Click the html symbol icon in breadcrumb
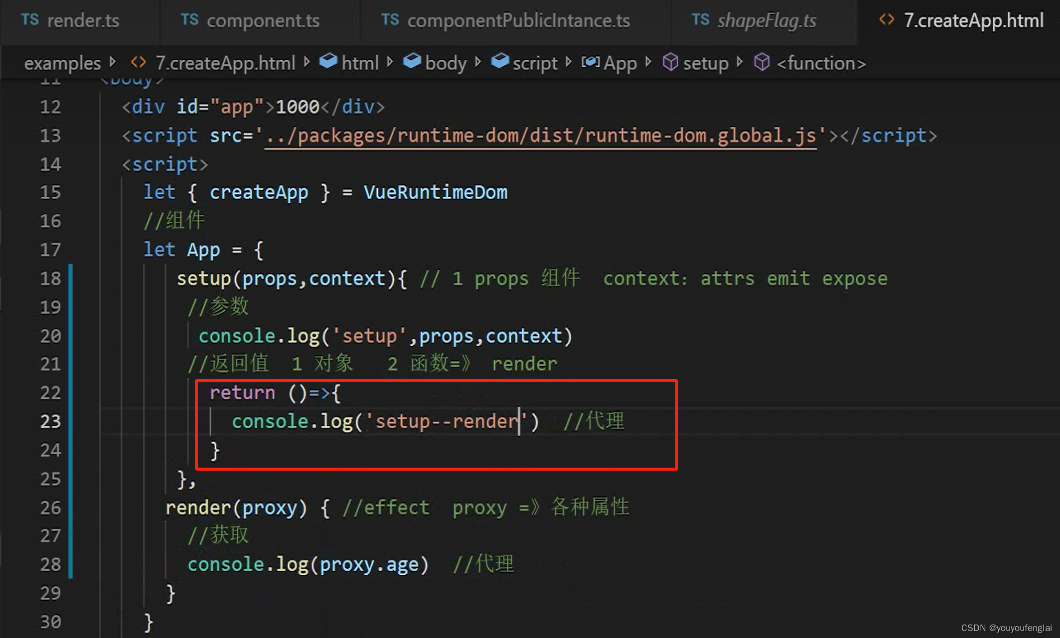 [328, 61]
